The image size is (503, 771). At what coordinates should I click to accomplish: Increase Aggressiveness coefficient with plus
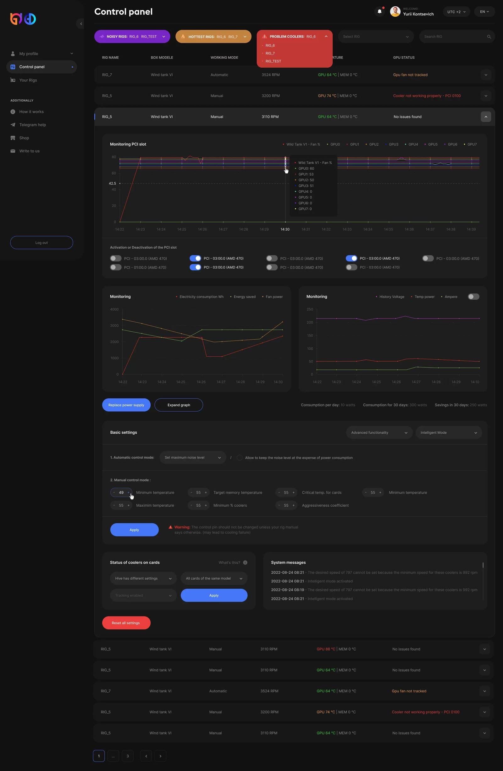coord(294,505)
